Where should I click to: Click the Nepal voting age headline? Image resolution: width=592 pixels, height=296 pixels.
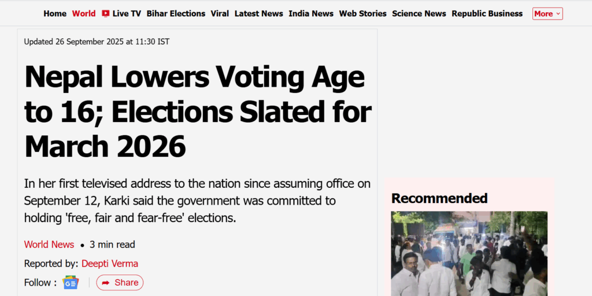(x=197, y=111)
